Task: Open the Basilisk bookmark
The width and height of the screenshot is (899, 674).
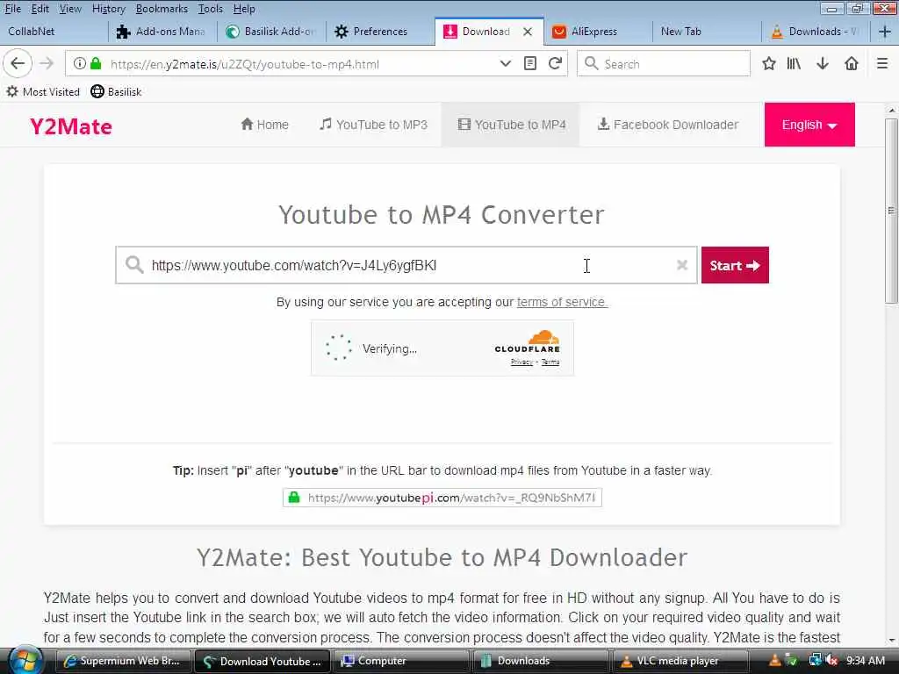Action: click(x=117, y=91)
